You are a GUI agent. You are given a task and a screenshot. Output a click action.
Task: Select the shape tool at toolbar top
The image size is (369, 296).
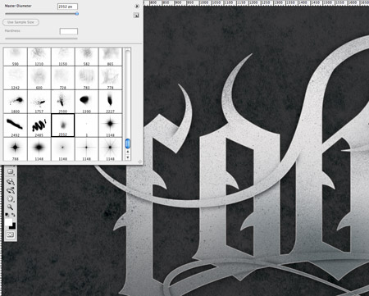pos(10,171)
